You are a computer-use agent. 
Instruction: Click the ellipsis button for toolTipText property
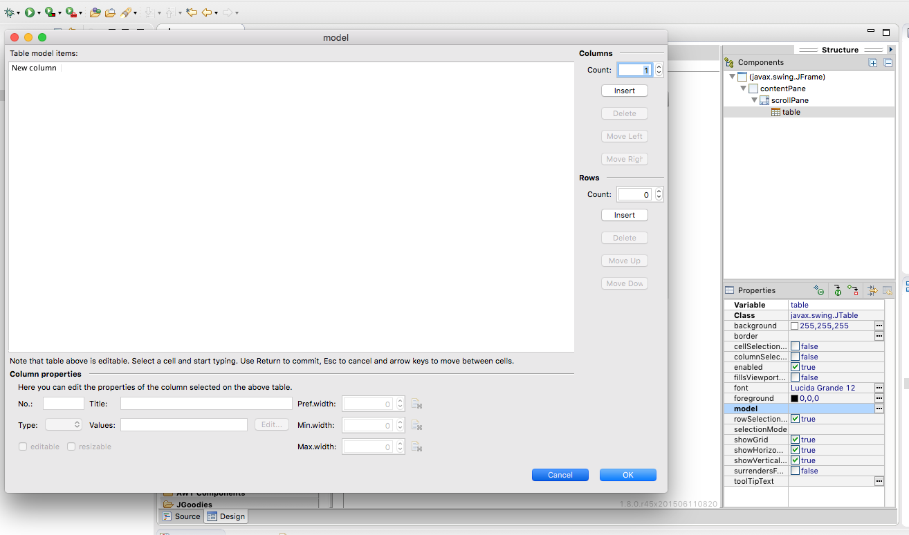click(x=879, y=481)
